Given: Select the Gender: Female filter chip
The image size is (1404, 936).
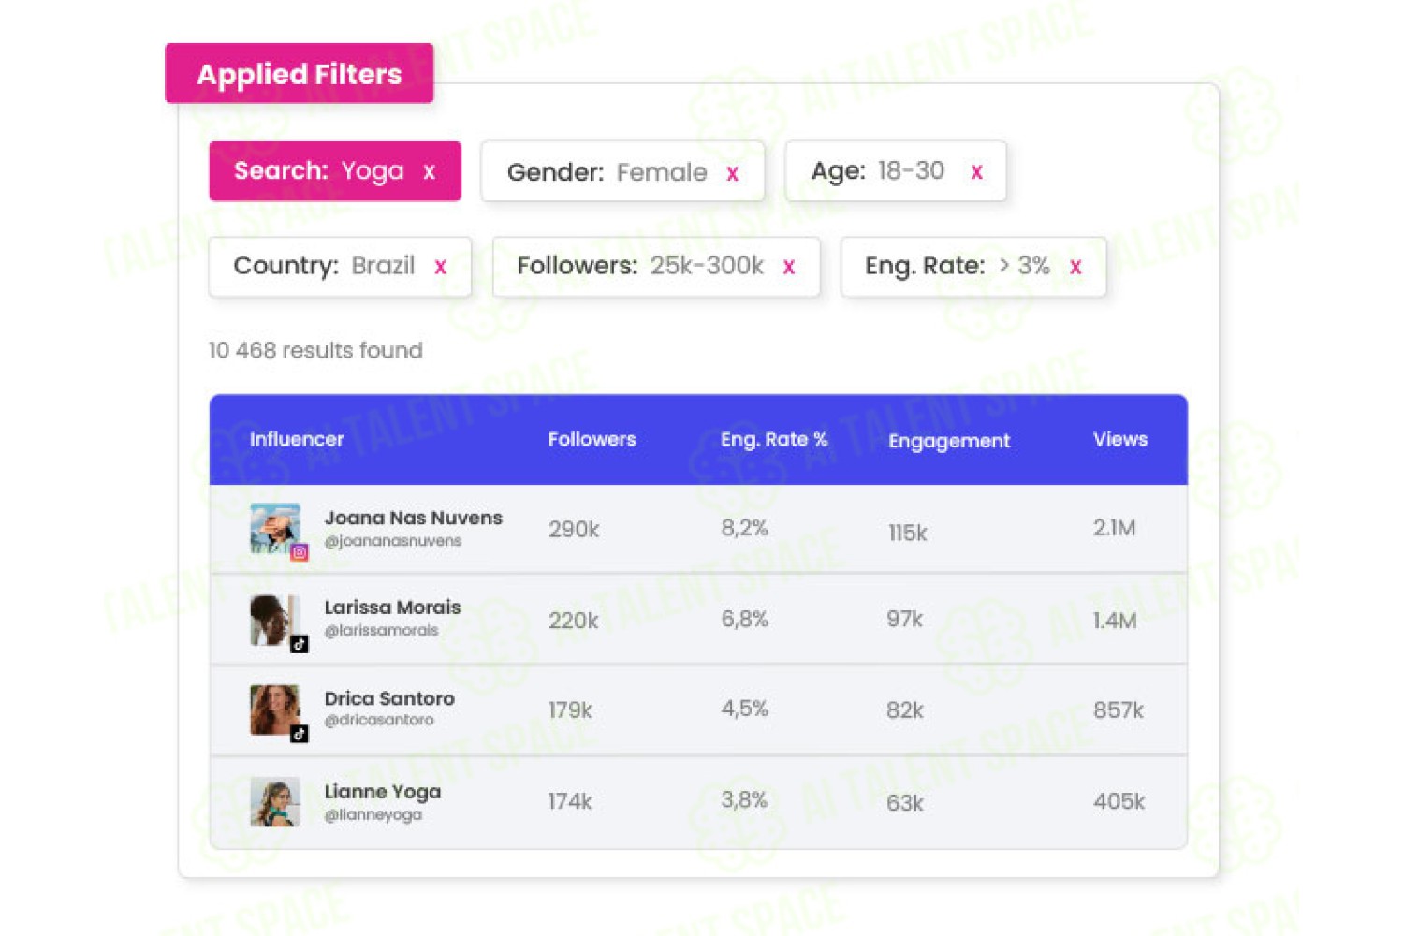Looking at the screenshot, I should point(622,171).
